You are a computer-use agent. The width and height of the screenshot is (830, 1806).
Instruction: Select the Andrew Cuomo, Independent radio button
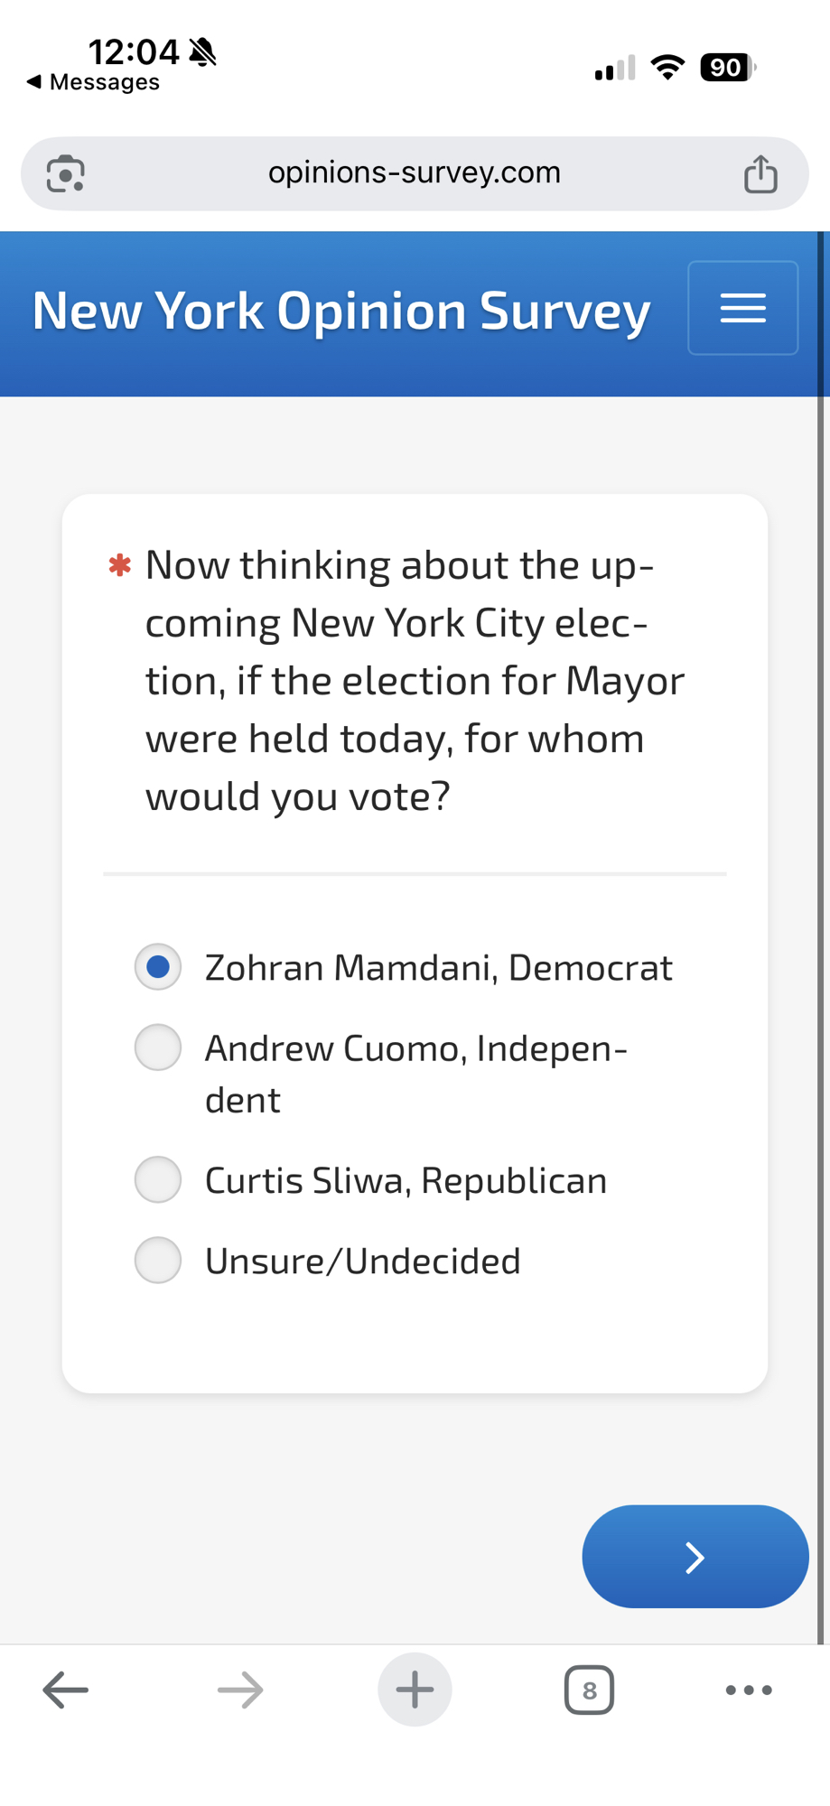click(158, 1047)
